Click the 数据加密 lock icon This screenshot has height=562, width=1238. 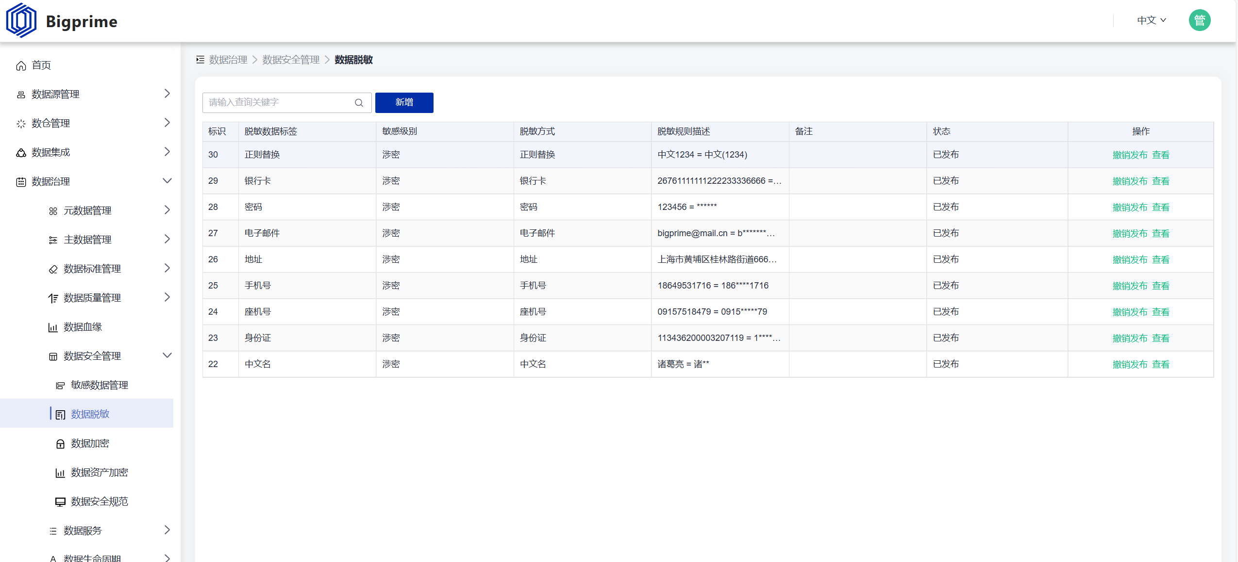[60, 444]
